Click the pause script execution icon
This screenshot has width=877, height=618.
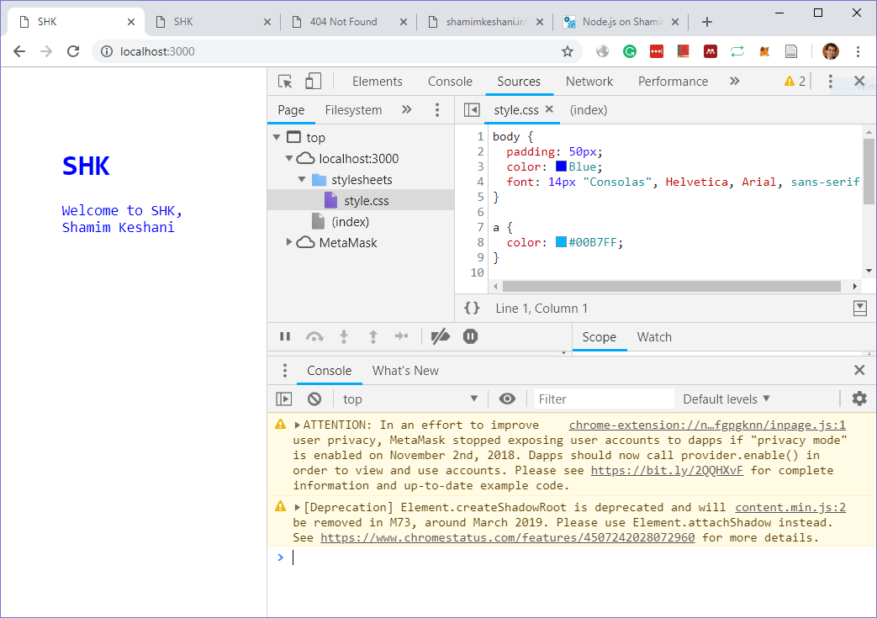[285, 336]
